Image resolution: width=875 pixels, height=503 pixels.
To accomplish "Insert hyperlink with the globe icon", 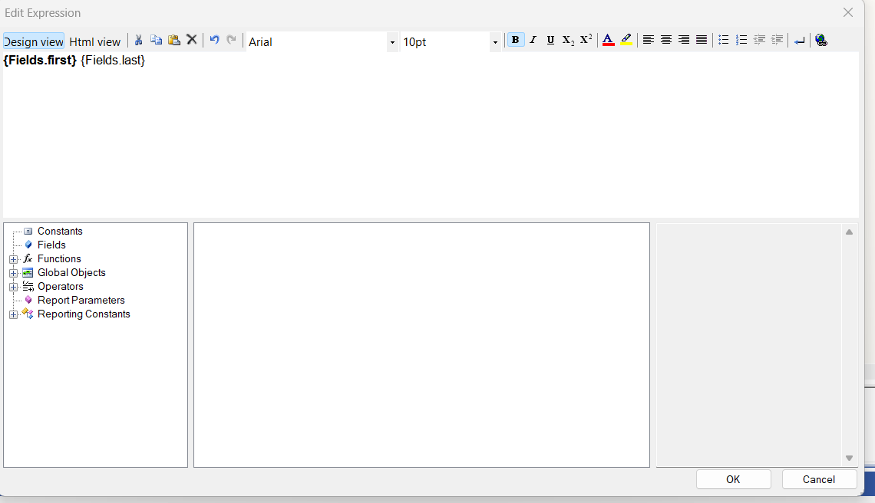I will pos(821,41).
